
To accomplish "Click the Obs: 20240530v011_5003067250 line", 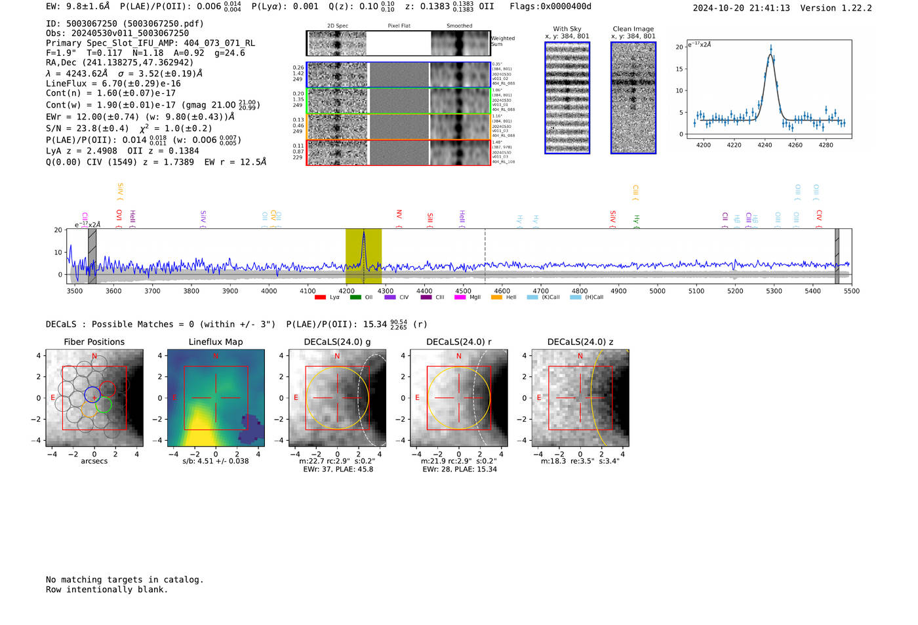I will 117,33.
